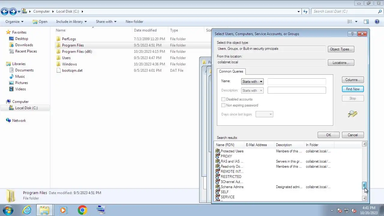Click the Name query input field
Screen dimensions: 384x216
point(297,81)
